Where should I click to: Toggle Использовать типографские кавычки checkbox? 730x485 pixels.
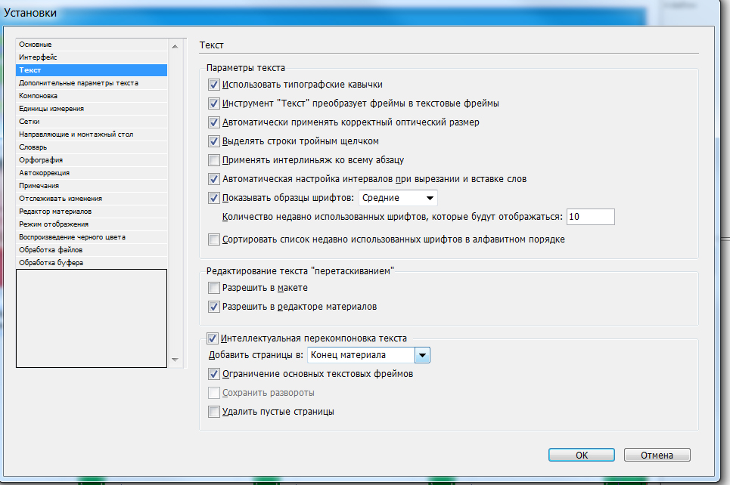213,85
